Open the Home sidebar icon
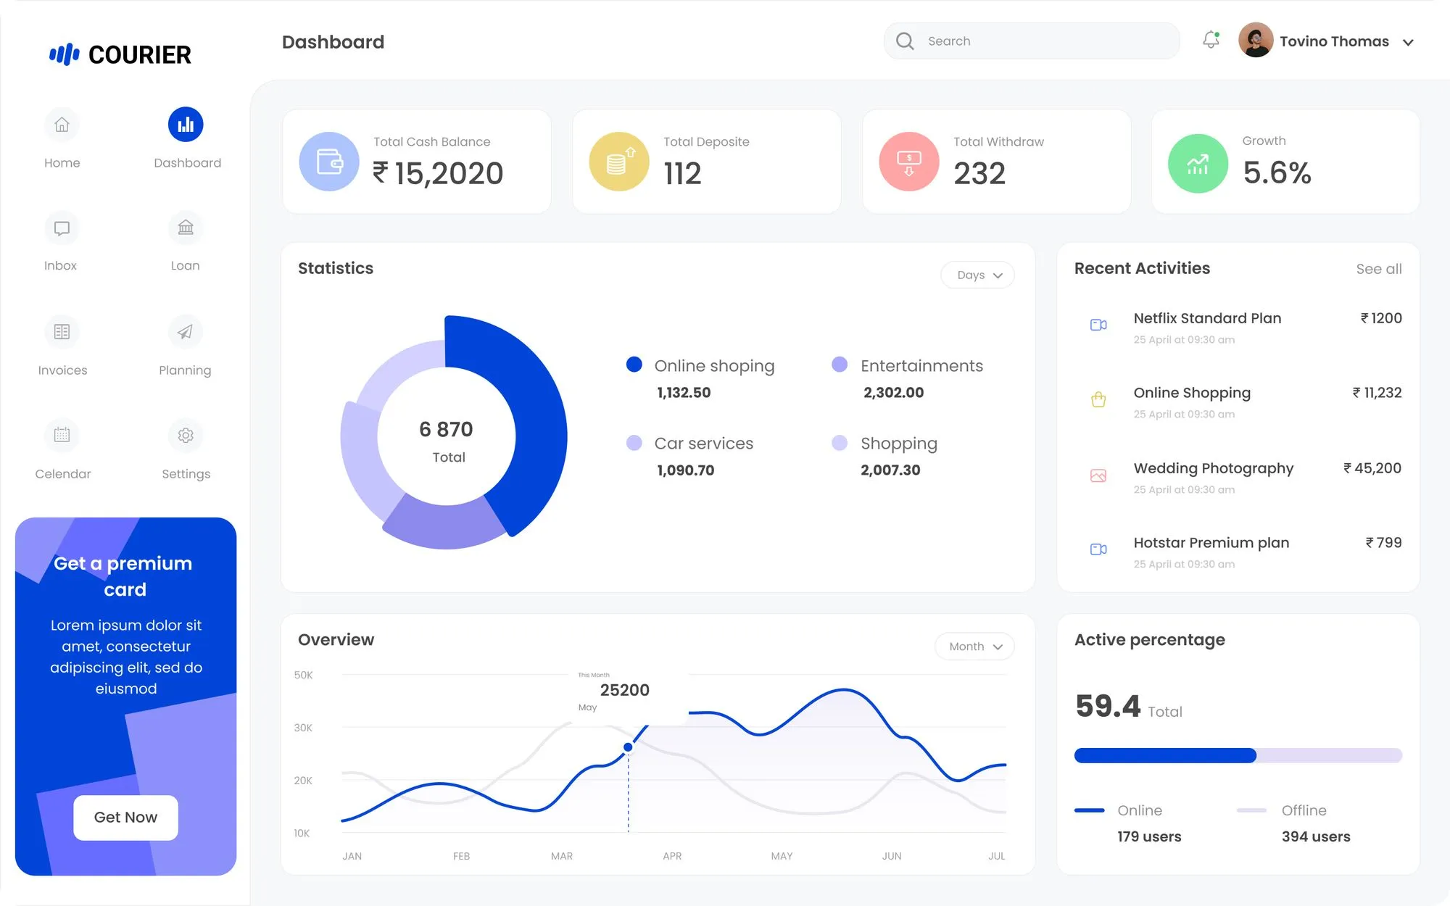The height and width of the screenshot is (906, 1450). pyautogui.click(x=62, y=125)
